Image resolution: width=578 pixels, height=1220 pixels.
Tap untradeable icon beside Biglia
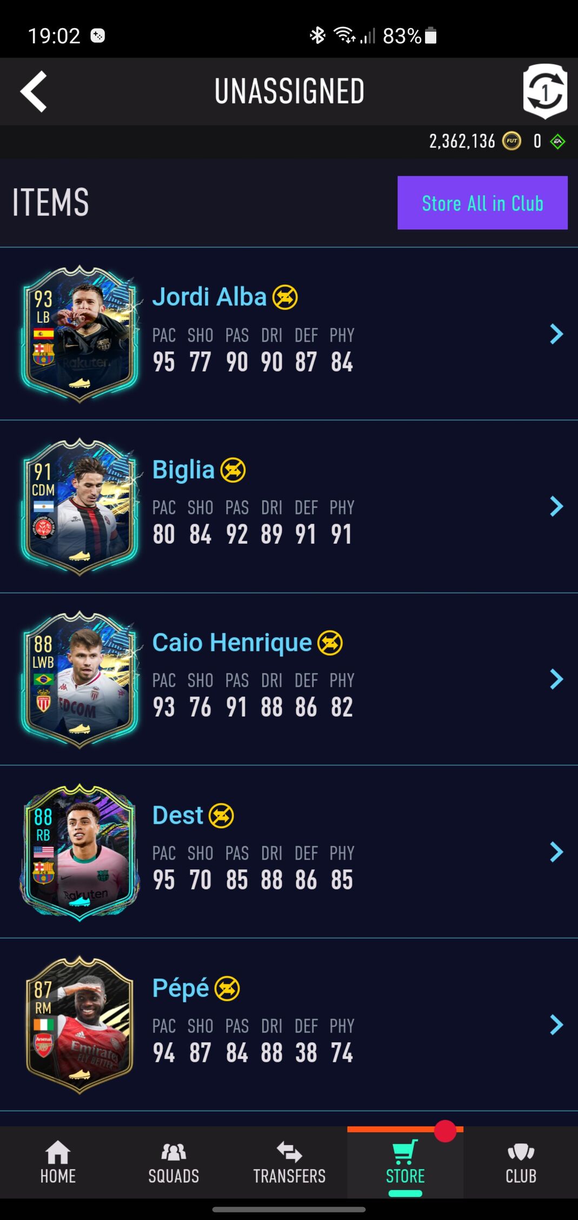pyautogui.click(x=233, y=470)
